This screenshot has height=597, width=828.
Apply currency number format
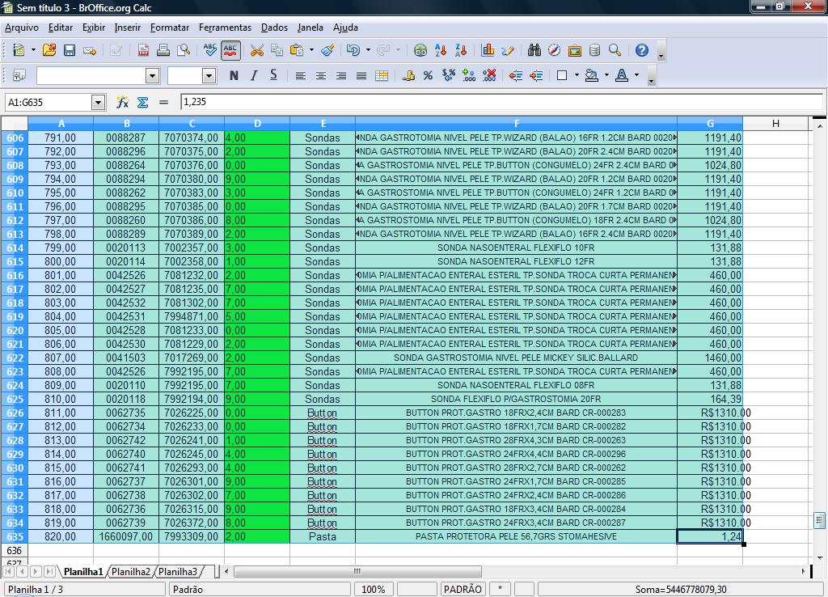click(408, 75)
